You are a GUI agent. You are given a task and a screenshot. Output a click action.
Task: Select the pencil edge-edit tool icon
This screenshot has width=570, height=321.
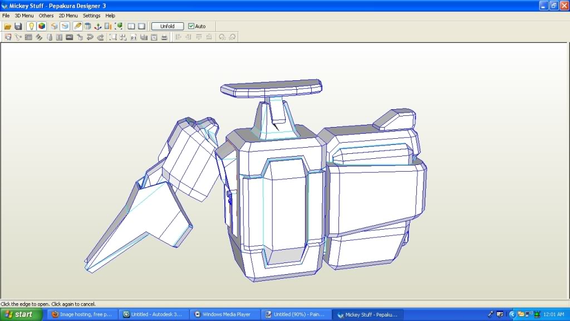tap(77, 26)
